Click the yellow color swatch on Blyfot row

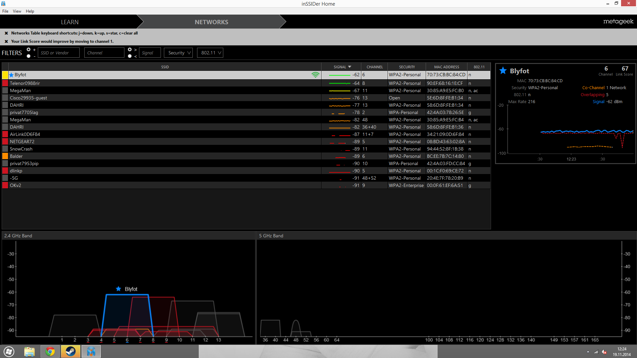tap(5, 75)
